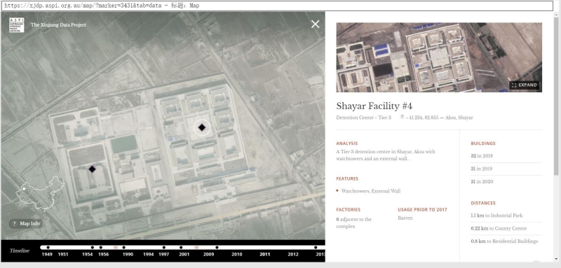Close the map detail panel with the X
The image size is (561, 268).
tap(315, 24)
